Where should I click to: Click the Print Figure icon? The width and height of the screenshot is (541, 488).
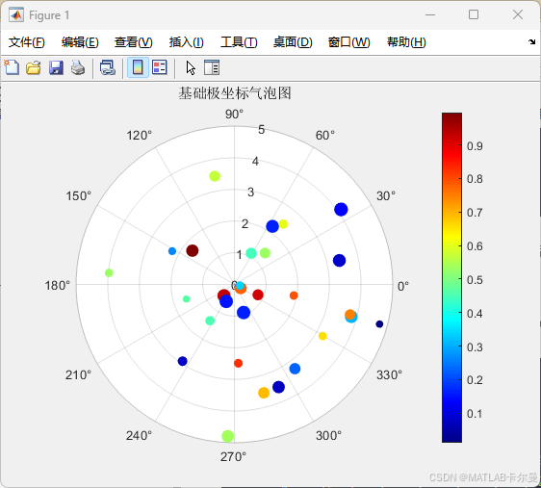[78, 67]
